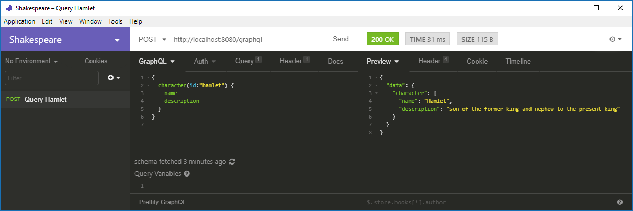The image size is (633, 211).
Task: Send the request
Action: [x=341, y=39]
